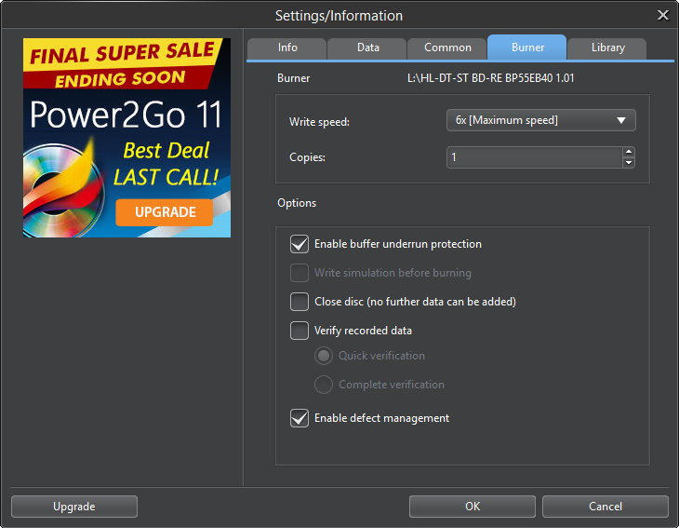Increase copies with the up arrow
Viewport: 679px width, 528px height.
click(629, 152)
